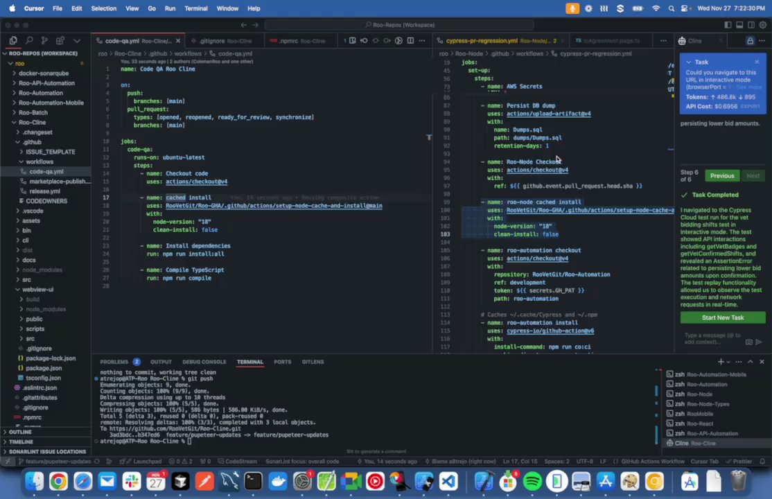
Task: Click feature/pupeteer-updates branch in status bar
Action: pyautogui.click(x=54, y=462)
